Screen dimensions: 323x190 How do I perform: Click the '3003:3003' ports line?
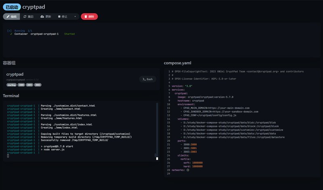pyautogui.click(x=189, y=152)
